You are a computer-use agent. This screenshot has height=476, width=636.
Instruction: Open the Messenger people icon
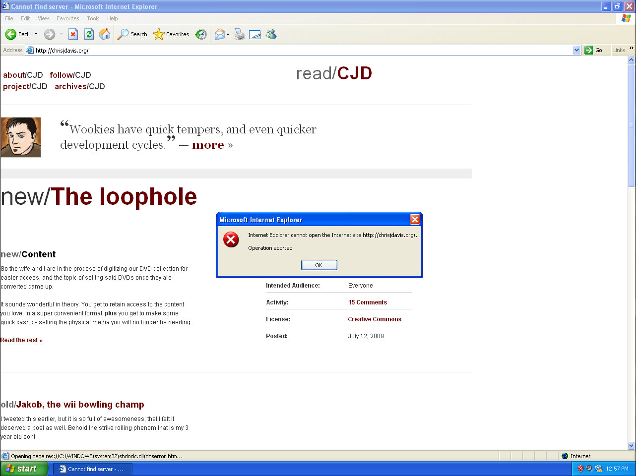(271, 34)
